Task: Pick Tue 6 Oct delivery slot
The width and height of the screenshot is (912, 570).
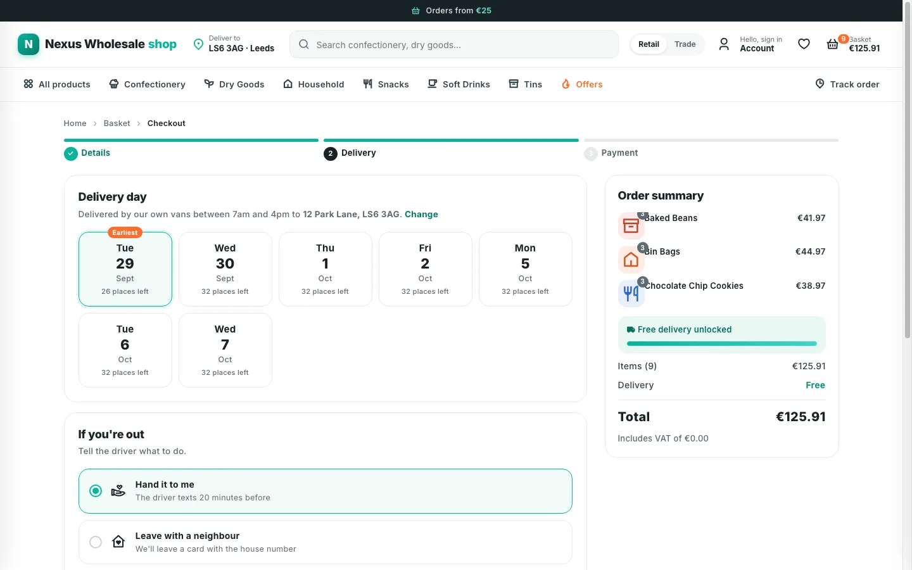Action: tap(125, 350)
